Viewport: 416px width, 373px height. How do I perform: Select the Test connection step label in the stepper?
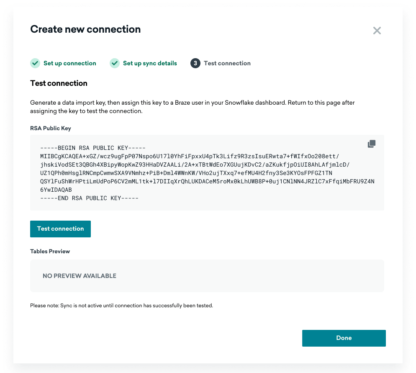[x=227, y=63]
